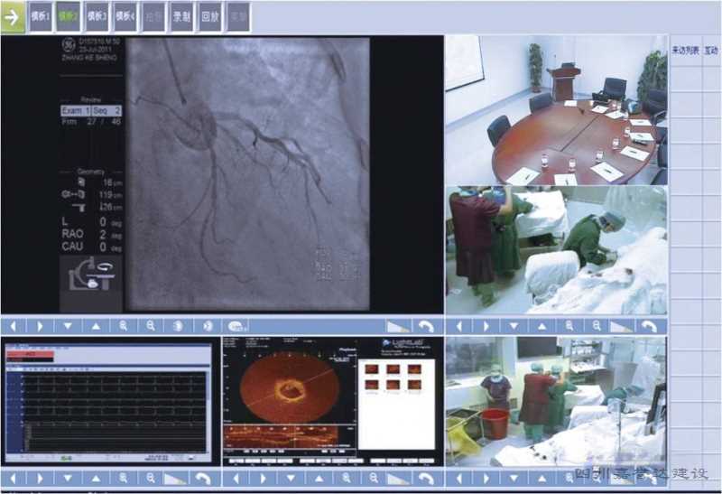Click zoom out under the angiography panel

(x=152, y=326)
